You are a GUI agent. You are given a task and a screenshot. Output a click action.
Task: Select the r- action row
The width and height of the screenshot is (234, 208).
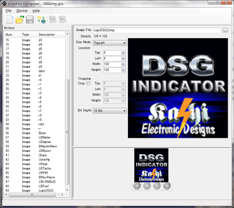[34, 129]
